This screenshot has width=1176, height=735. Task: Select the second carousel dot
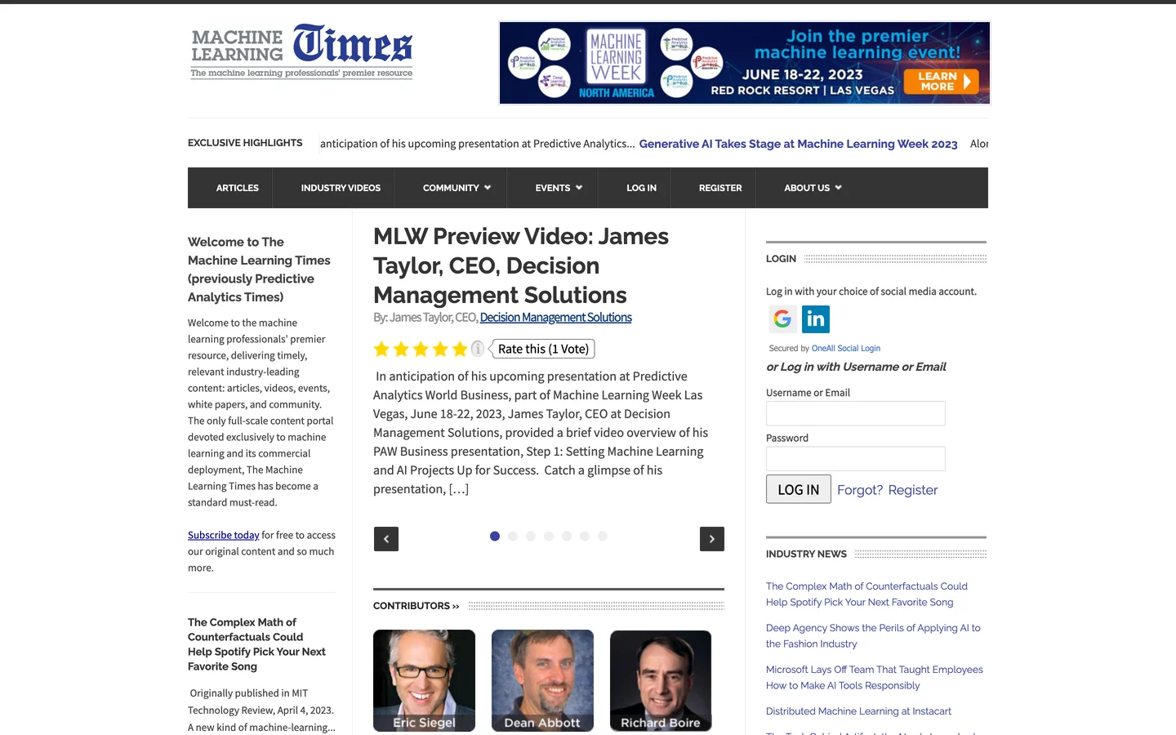(x=513, y=537)
